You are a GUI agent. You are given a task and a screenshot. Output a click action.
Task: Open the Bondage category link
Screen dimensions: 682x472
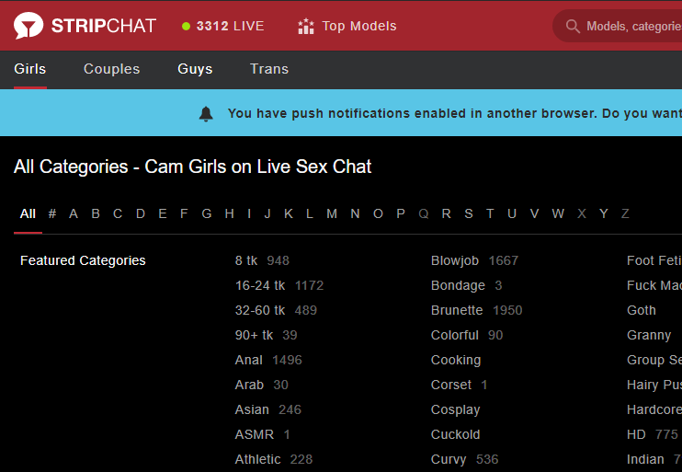(x=458, y=285)
